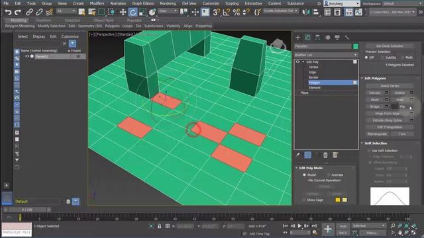Click the Extrude button

374,93
